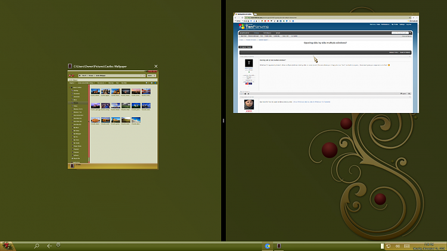
Task: Click the TenForums logo
Action: [254, 26]
